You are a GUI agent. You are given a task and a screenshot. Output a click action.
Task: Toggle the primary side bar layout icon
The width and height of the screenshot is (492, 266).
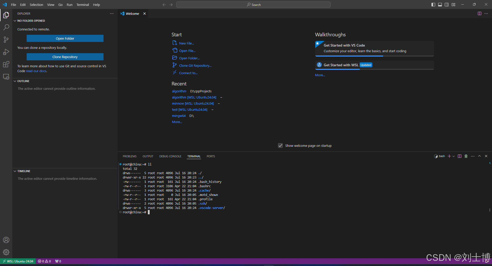pos(433,5)
